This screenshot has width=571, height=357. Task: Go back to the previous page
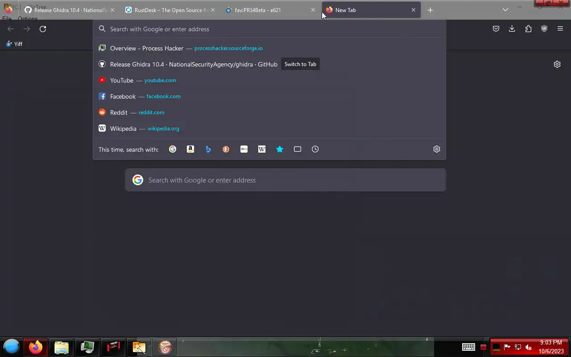coord(11,29)
